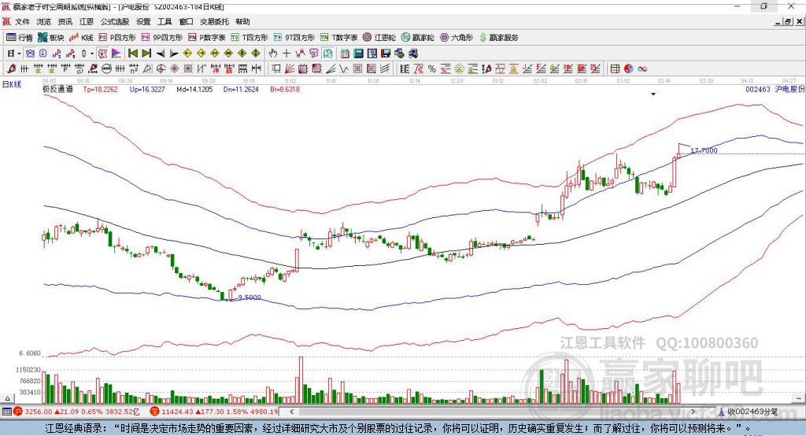Open the 设置 menu
The image size is (806, 436).
coord(143,21)
